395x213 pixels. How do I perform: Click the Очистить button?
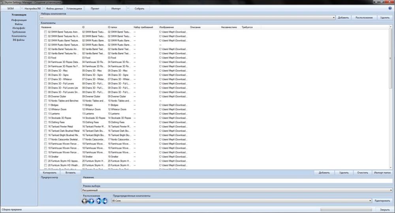(x=363, y=173)
